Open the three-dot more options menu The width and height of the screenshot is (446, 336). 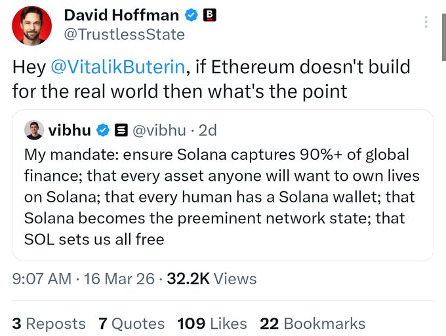click(426, 22)
